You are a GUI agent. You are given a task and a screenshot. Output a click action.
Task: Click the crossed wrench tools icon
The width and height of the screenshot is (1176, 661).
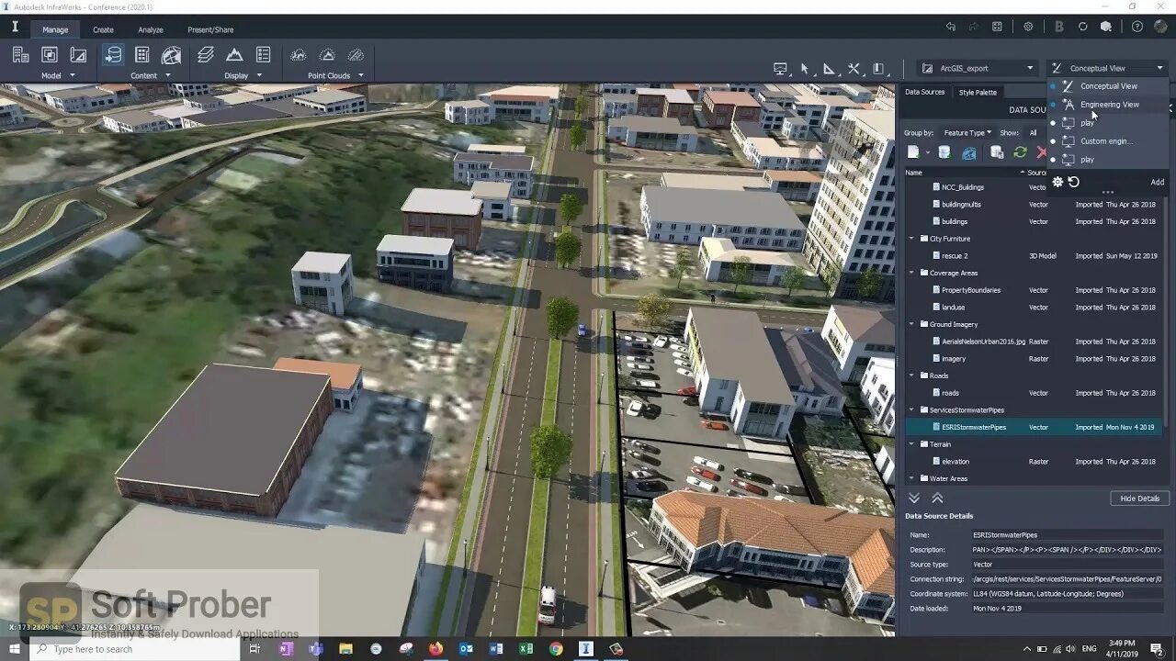coord(854,68)
